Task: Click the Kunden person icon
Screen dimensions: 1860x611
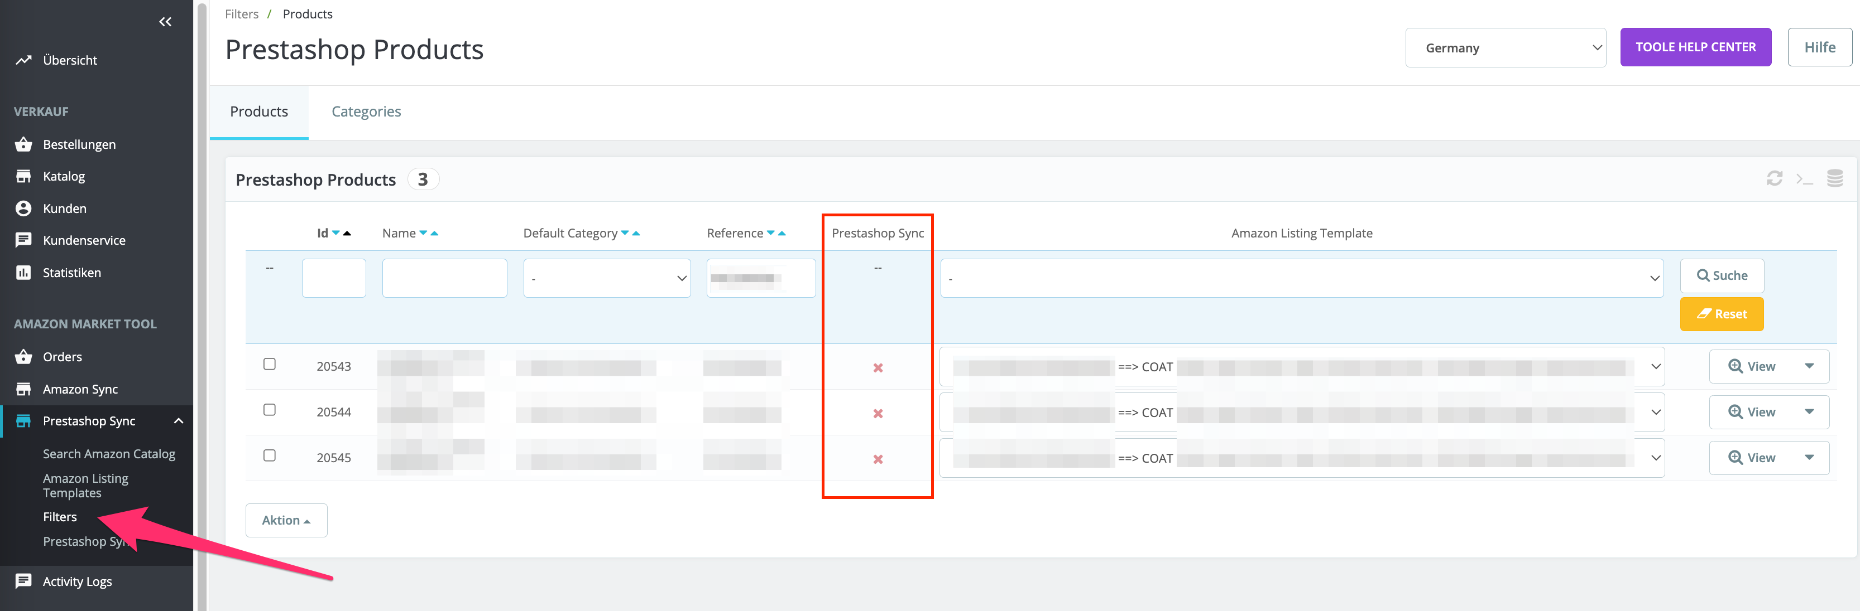Action: point(24,208)
